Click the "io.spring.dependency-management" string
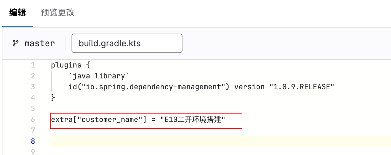The height and width of the screenshot is (155, 391). tap(152, 87)
